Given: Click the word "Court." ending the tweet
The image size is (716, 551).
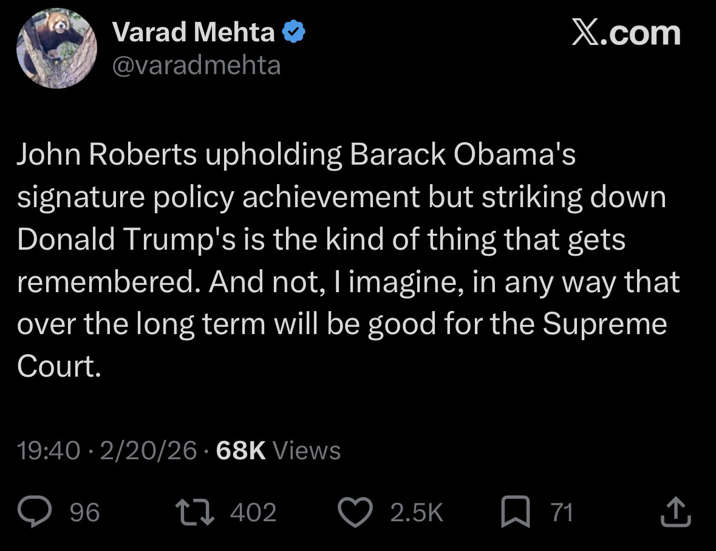Looking at the screenshot, I should click(58, 366).
